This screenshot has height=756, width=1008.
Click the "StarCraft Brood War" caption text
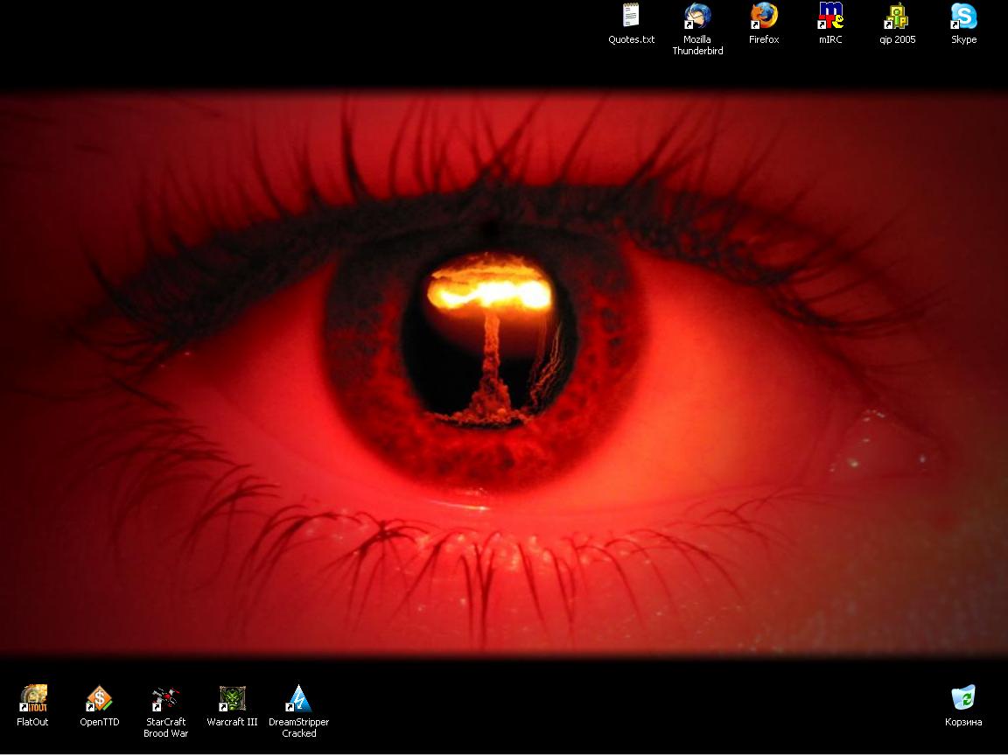[165, 728]
